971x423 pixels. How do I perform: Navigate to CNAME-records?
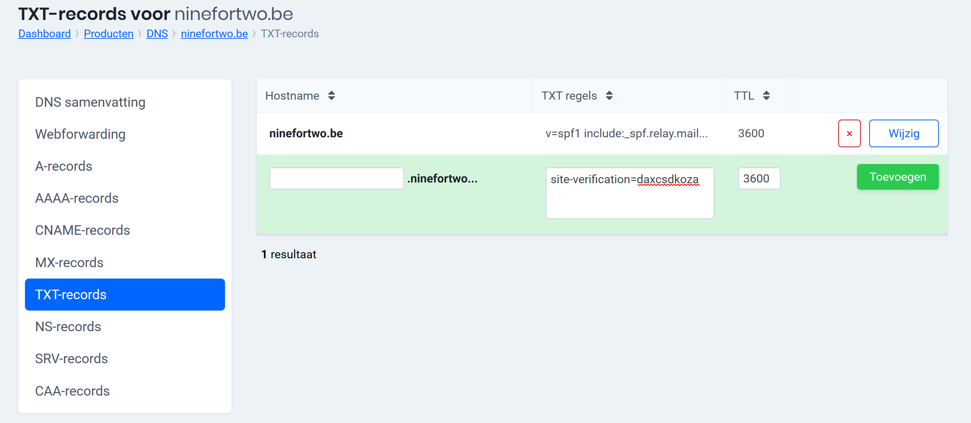tap(82, 230)
